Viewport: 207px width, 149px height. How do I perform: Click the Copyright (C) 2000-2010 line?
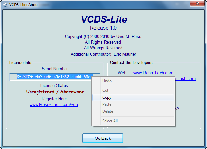pyautogui.click(x=103, y=37)
